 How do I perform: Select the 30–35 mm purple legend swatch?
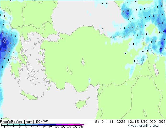pos(59,125)
